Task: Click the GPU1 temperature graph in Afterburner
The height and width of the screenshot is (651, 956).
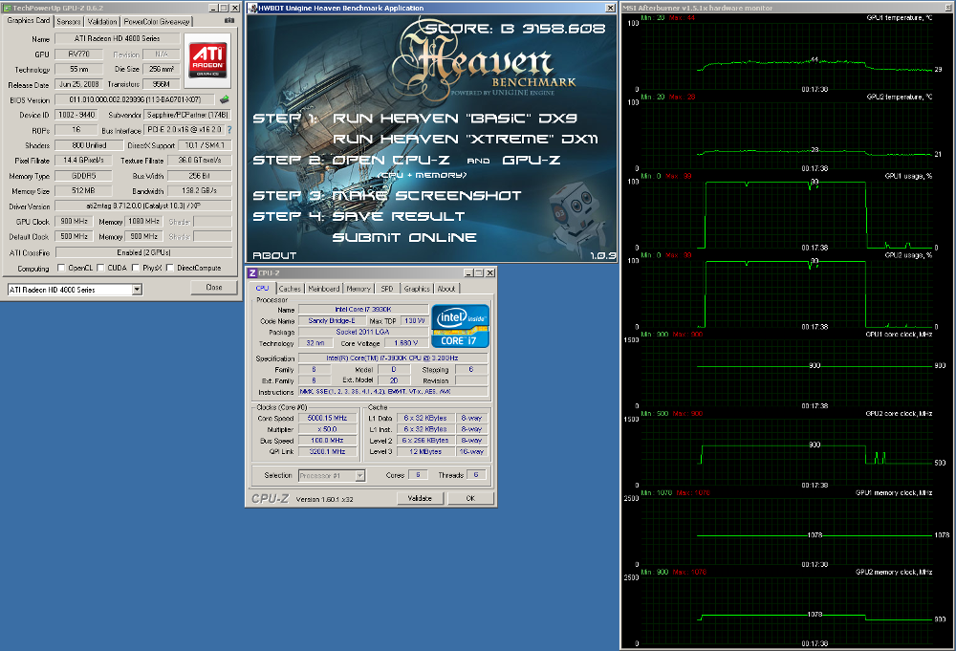Action: click(787, 56)
